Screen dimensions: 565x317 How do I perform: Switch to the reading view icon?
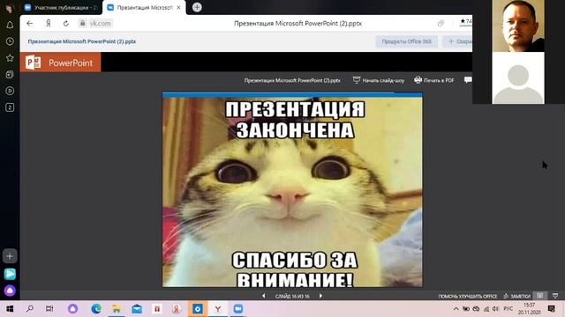point(539,296)
